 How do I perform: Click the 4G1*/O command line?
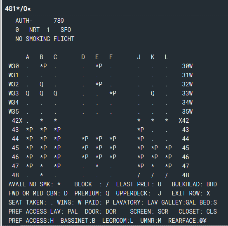pos(18,9)
